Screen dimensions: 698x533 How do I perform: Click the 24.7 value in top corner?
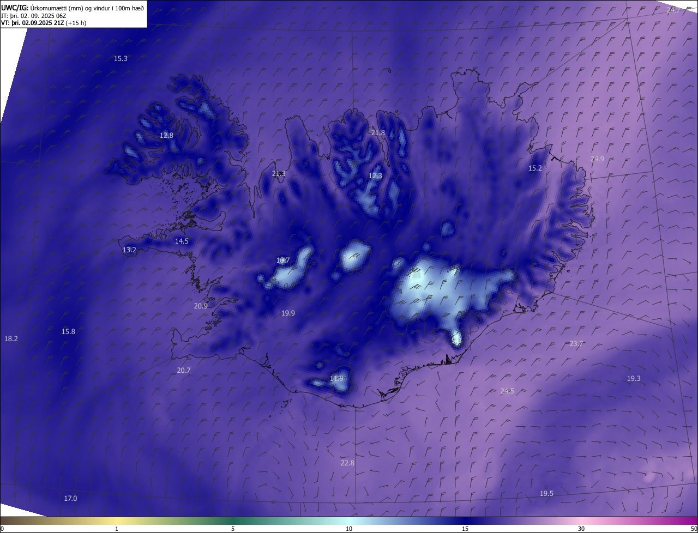pyautogui.click(x=674, y=10)
